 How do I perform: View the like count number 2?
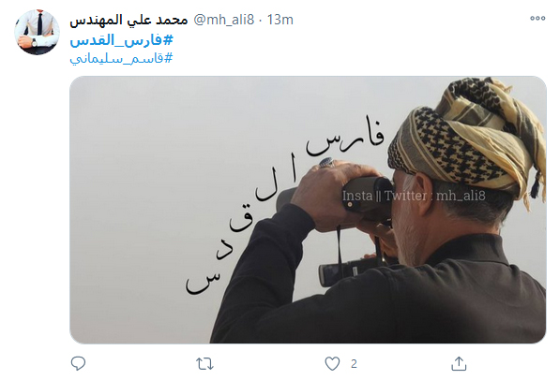pos(354,364)
